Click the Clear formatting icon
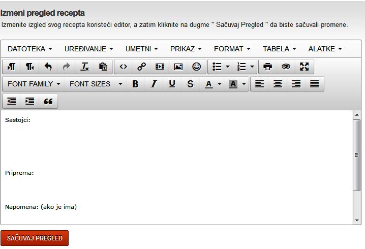The image size is (365, 249). [x=85, y=67]
